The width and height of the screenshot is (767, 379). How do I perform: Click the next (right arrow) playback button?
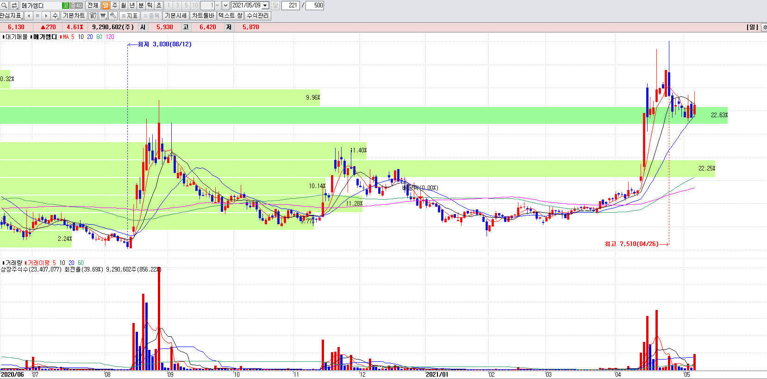(46, 16)
